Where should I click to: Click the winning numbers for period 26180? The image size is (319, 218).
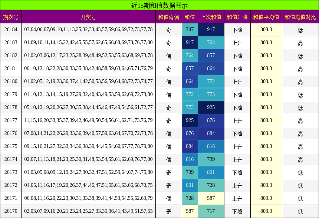(89, 82)
